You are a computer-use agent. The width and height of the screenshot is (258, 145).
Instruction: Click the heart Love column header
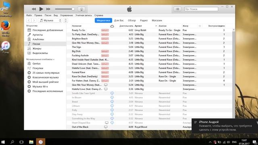[200, 26]
